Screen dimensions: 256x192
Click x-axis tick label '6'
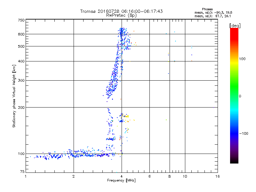(x=149, y=176)
